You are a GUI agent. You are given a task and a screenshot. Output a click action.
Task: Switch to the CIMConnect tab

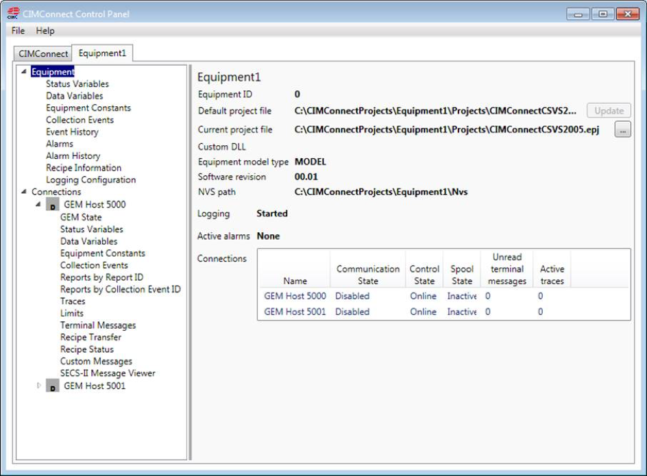coord(43,53)
